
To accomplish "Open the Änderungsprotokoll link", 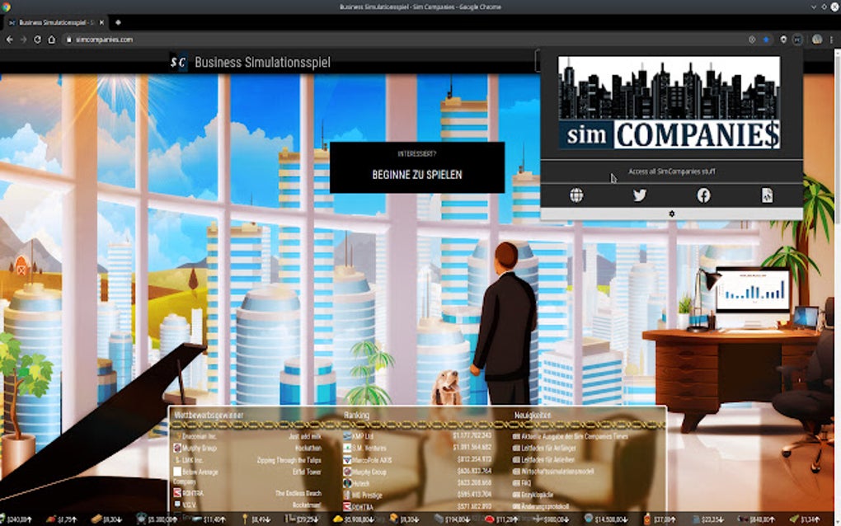I will 541,506.
